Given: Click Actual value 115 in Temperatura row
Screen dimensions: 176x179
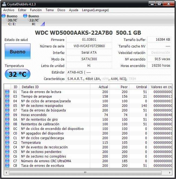Looking at the screenshot, I should pyautogui.click(x=105, y=143).
